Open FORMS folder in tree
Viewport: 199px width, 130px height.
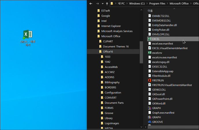tap(109, 108)
